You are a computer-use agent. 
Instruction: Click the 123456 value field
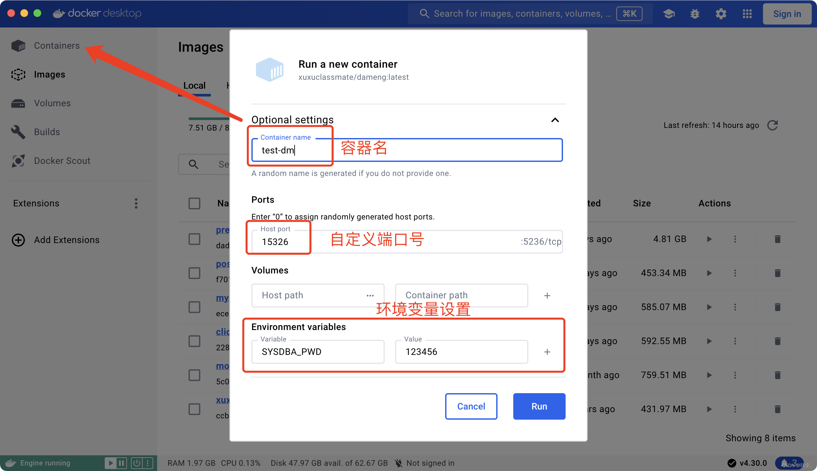pyautogui.click(x=462, y=352)
